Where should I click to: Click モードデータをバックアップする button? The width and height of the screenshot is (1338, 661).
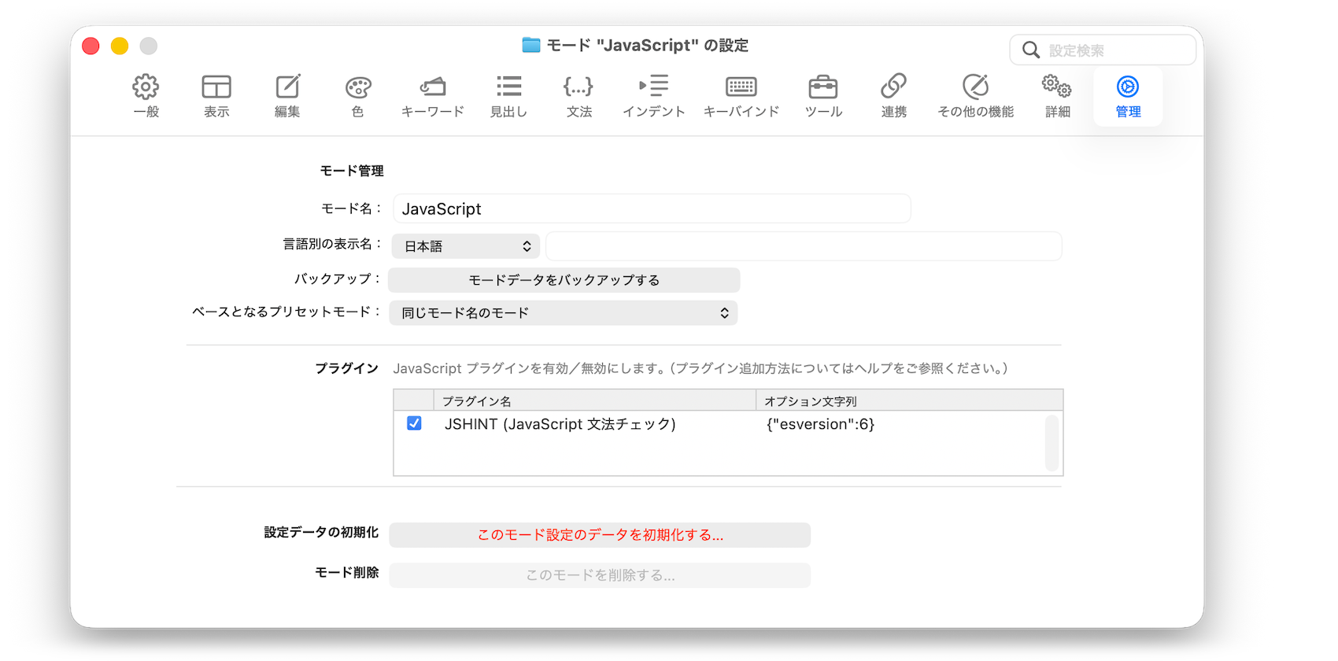tap(564, 280)
